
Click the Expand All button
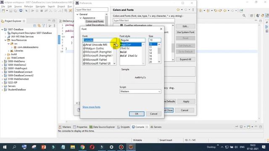click(x=185, y=59)
